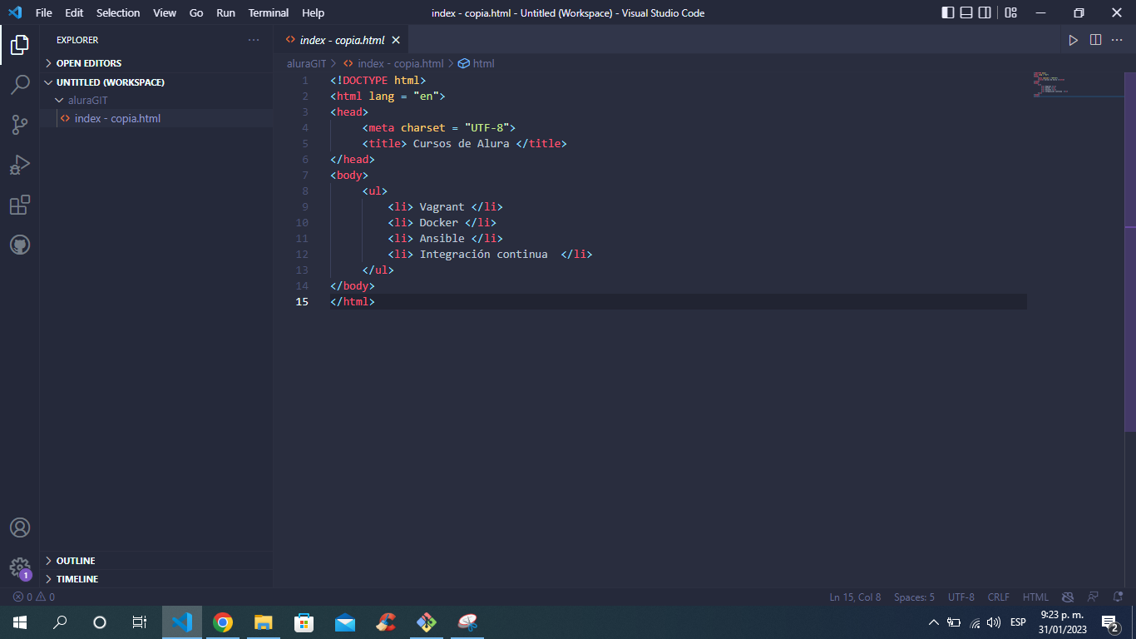
Task: Open the Run menu
Action: [x=225, y=12]
